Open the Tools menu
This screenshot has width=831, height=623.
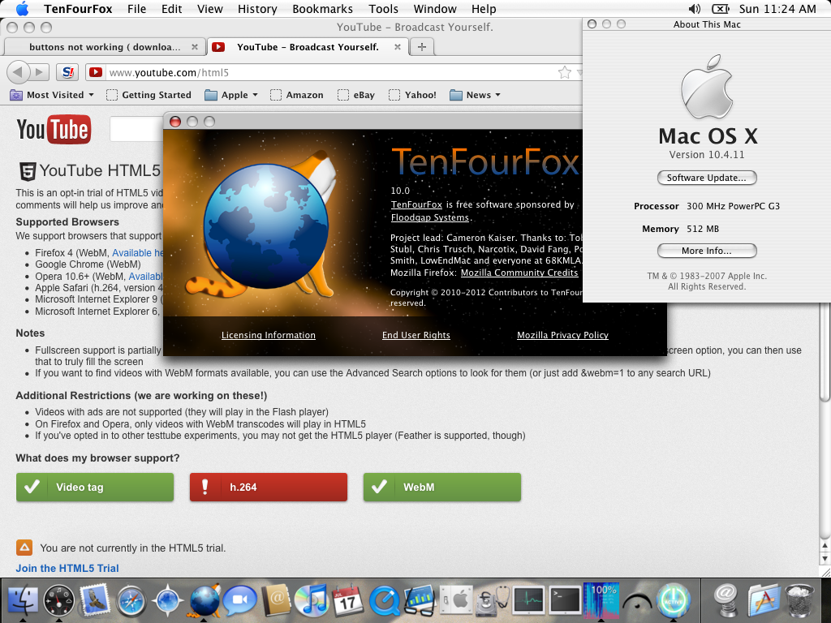pos(383,9)
